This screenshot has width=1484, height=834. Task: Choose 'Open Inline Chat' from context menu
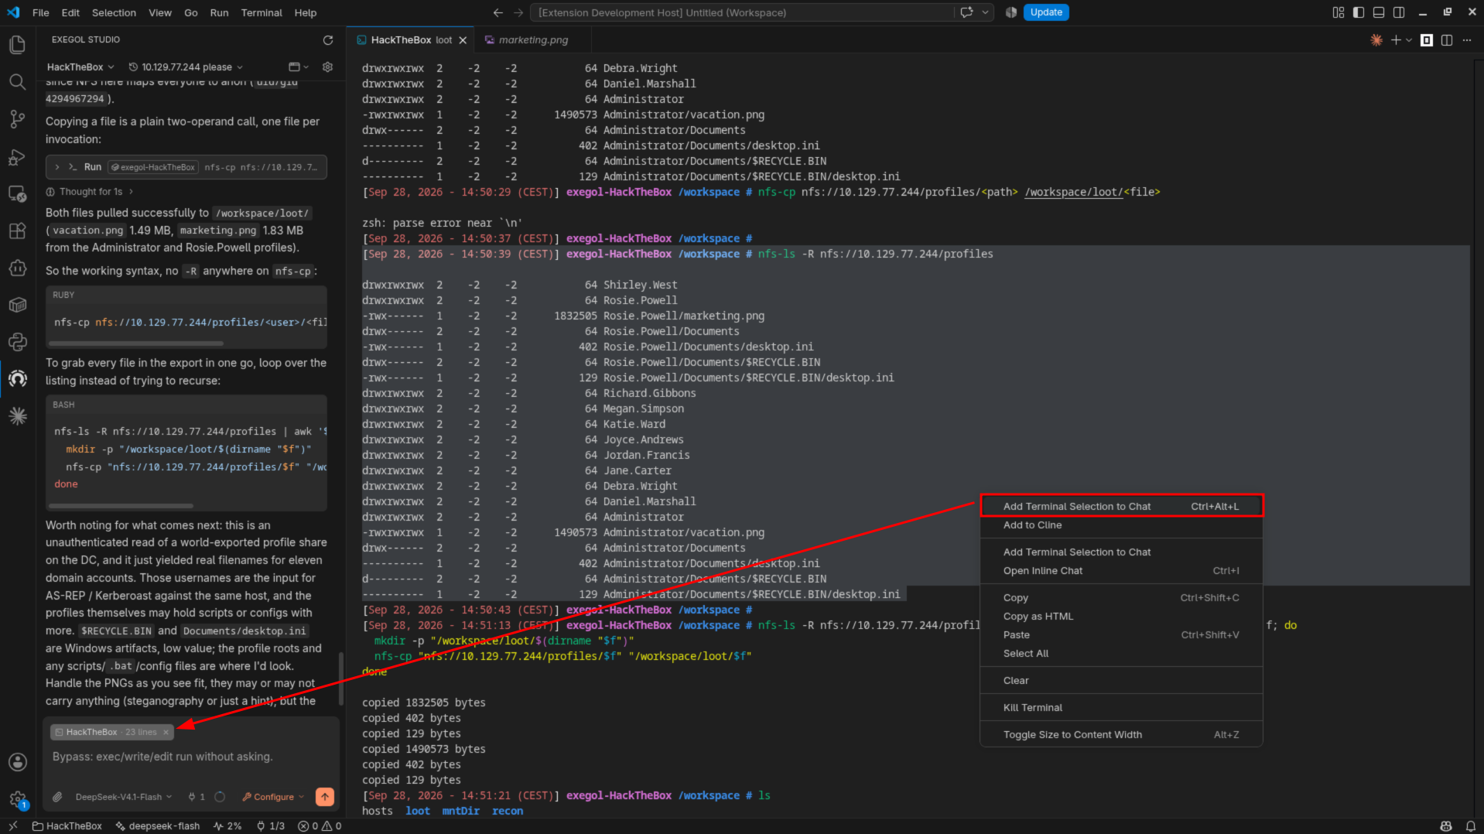click(1121, 571)
